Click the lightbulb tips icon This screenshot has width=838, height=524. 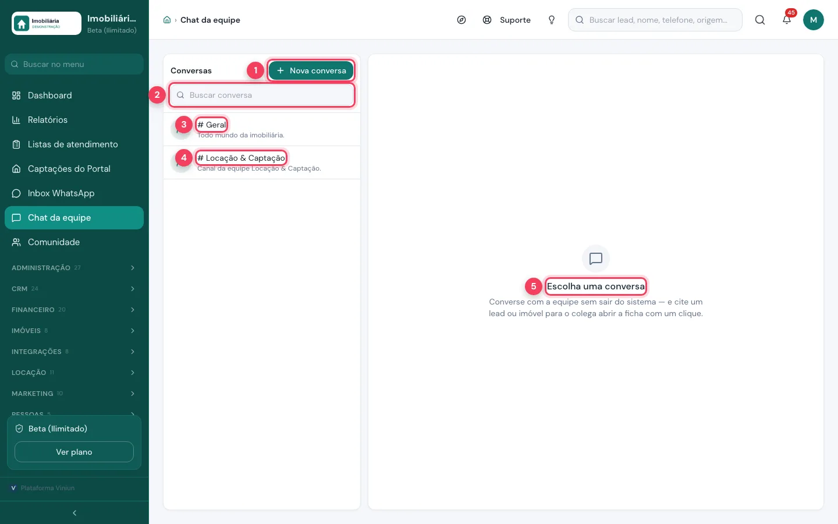[552, 20]
